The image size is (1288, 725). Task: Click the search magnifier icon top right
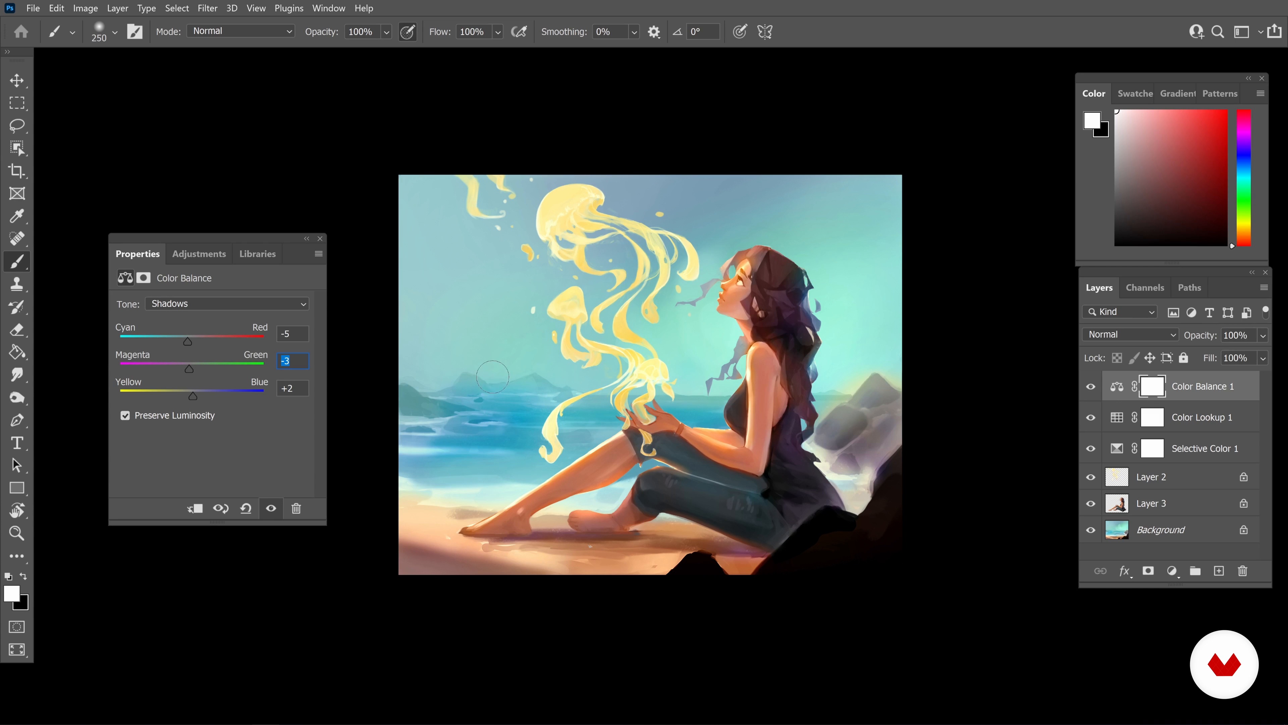[x=1218, y=32]
